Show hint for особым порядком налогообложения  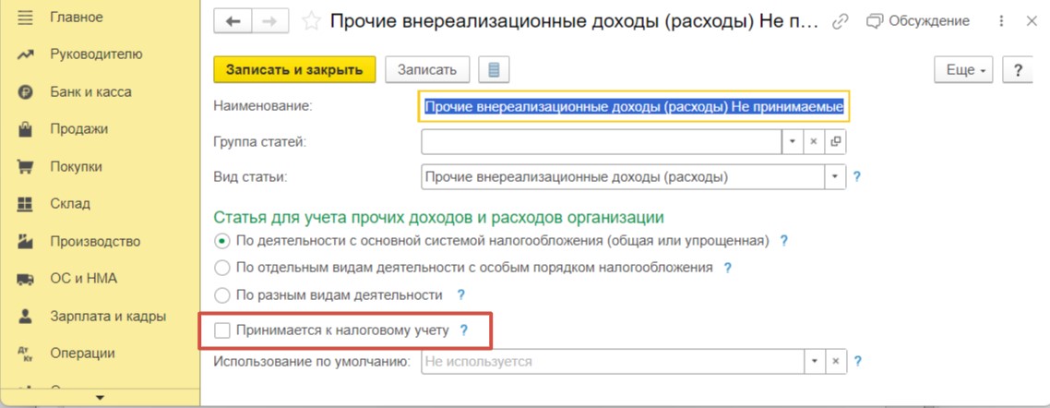pyautogui.click(x=727, y=268)
